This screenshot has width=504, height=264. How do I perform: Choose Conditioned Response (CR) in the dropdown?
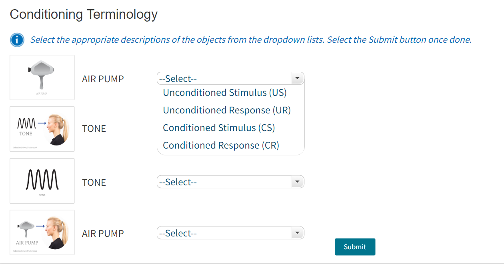coord(221,145)
